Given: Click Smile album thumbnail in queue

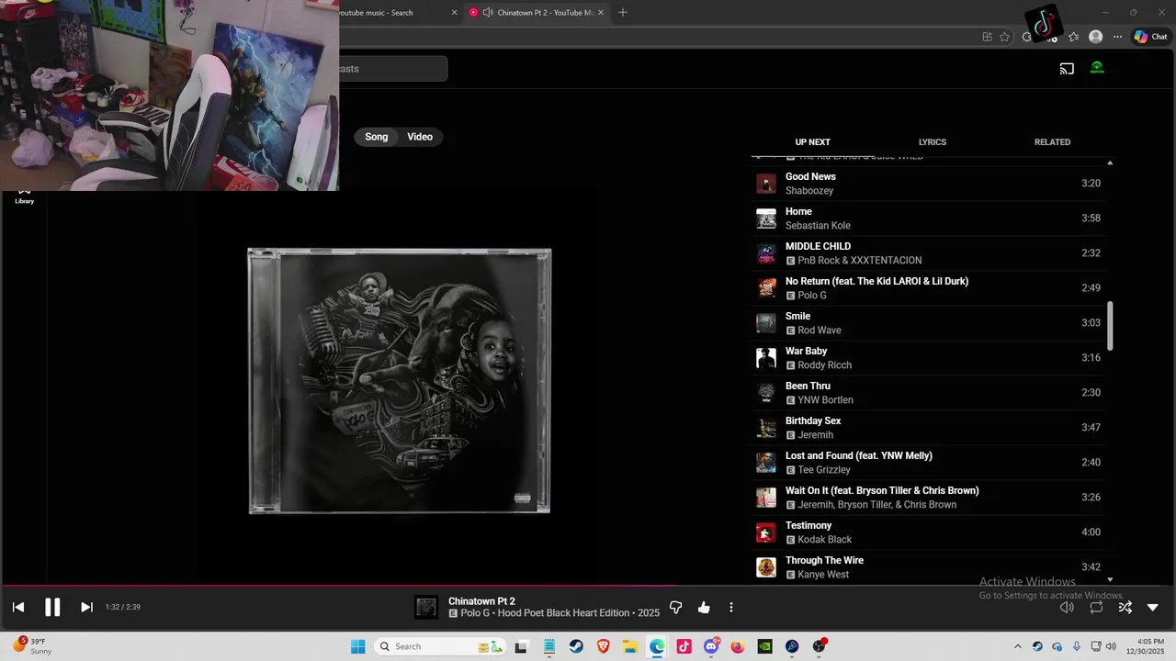Looking at the screenshot, I should (765, 323).
